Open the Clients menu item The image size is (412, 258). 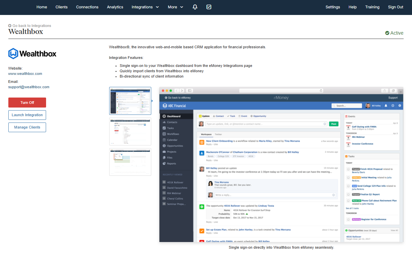[61, 7]
